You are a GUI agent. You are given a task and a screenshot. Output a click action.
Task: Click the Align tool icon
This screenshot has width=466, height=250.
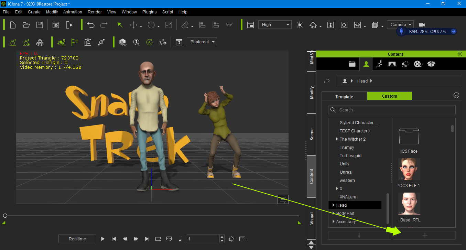pyautogui.click(x=202, y=25)
